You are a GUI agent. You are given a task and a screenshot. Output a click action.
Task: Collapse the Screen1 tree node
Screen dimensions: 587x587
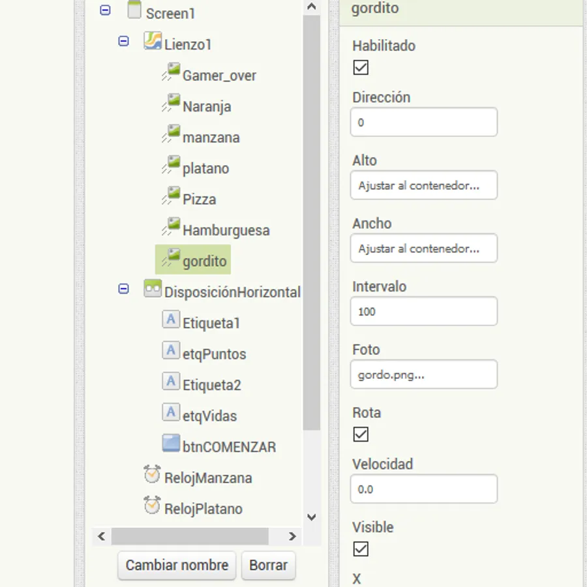(106, 10)
